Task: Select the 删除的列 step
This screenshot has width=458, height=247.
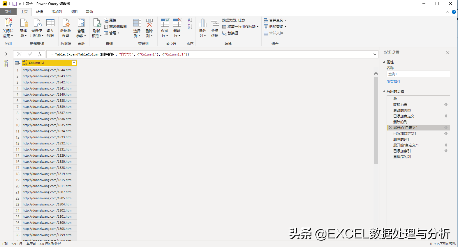Action: [x=418, y=122]
